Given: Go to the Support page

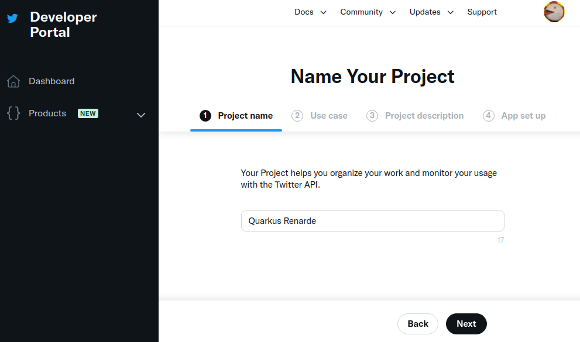Looking at the screenshot, I should click(x=482, y=12).
